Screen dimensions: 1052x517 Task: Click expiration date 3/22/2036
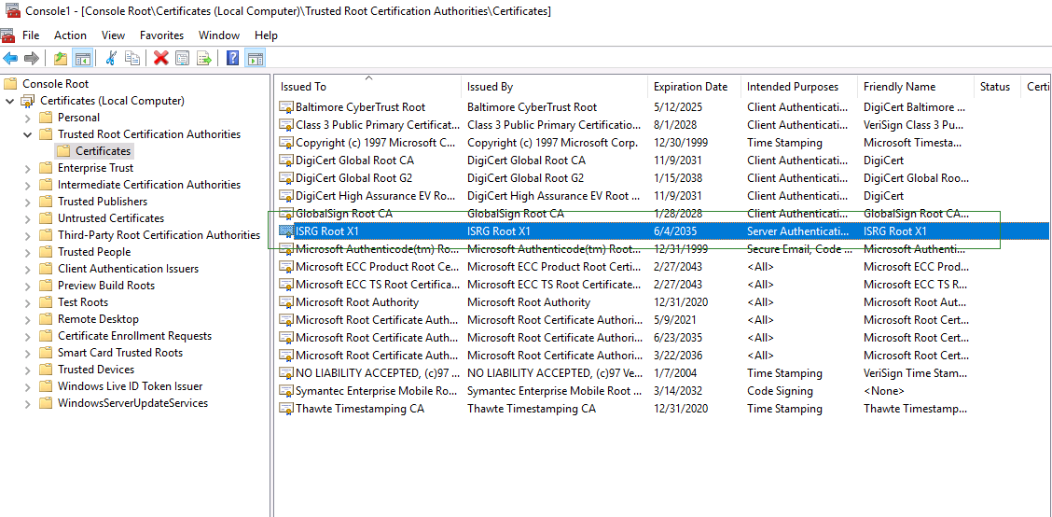pyautogui.click(x=678, y=356)
